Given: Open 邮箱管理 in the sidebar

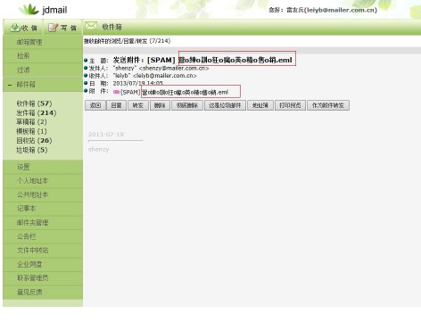Looking at the screenshot, I should [x=29, y=42].
